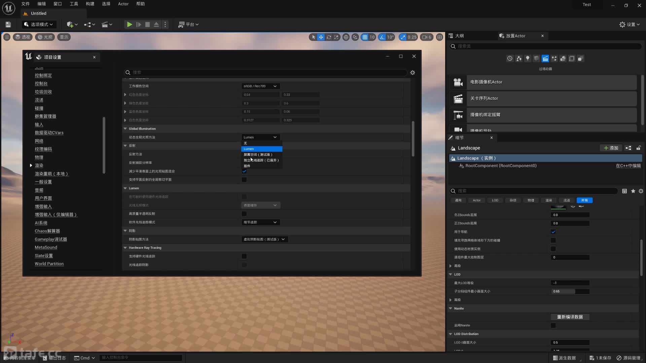This screenshot has width=646, height=363.
Task: Start Play in Editor
Action: click(x=129, y=25)
